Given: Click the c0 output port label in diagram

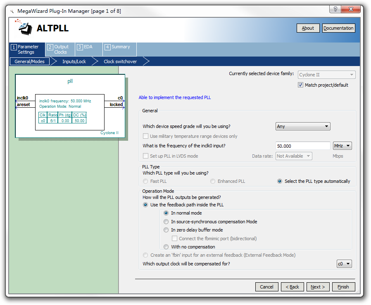Looking at the screenshot, I should [x=120, y=98].
